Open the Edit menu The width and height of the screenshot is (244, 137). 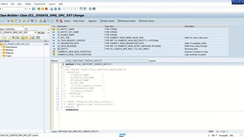pos(13,4)
